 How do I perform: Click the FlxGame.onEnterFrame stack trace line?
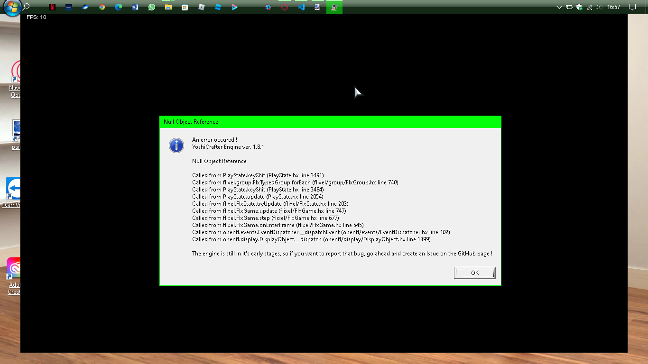pyautogui.click(x=278, y=225)
